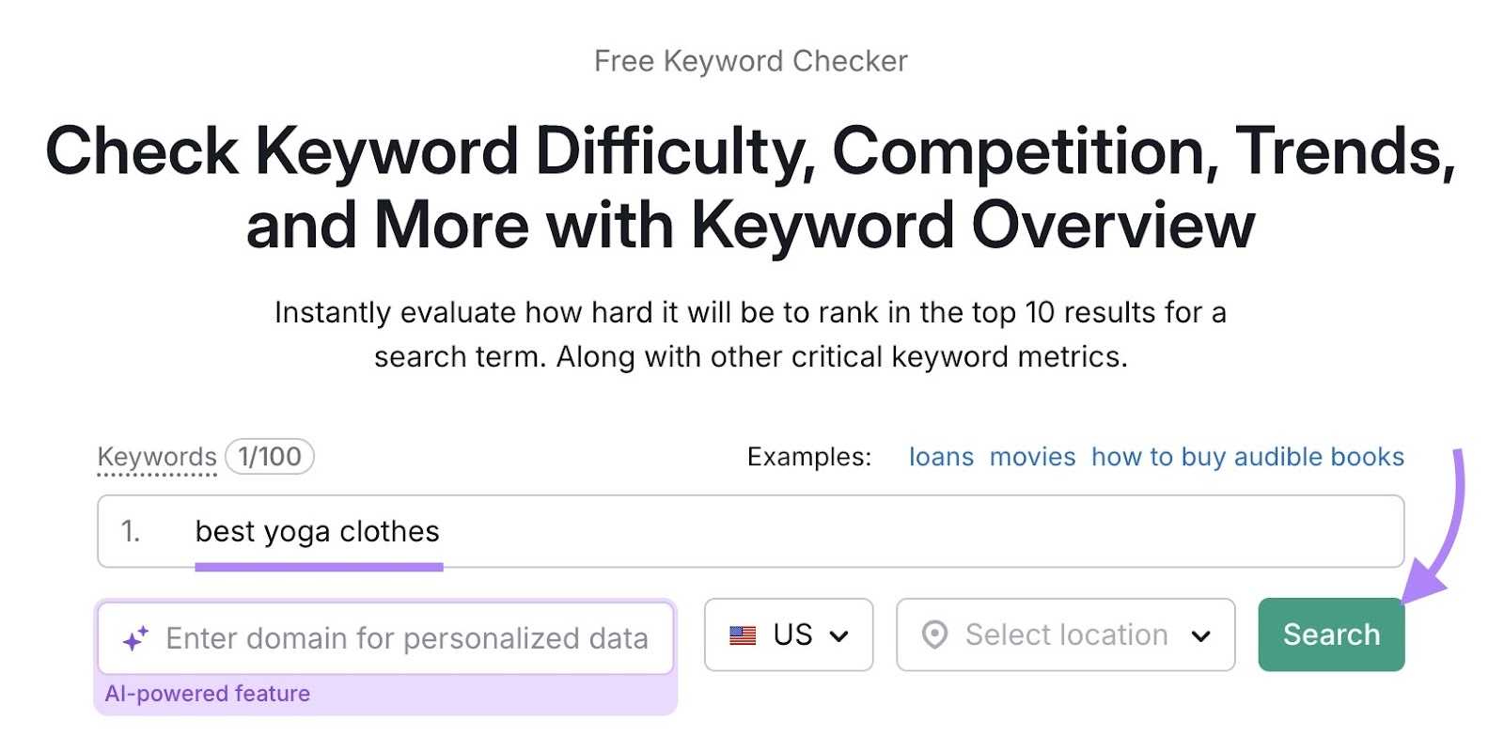Click the how to buy audible books link

[1247, 457]
